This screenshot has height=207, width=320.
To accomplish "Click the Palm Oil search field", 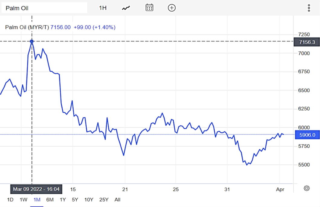I will click(x=44, y=8).
